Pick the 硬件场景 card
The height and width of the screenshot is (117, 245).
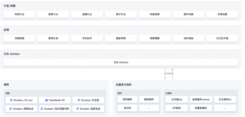tap(188, 14)
